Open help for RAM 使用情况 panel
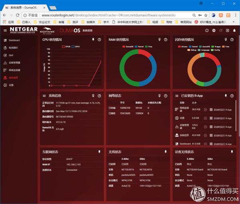240x204 pixels. (166, 40)
